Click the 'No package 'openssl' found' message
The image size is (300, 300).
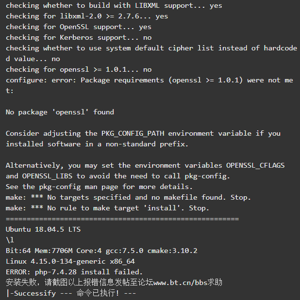[60, 112]
